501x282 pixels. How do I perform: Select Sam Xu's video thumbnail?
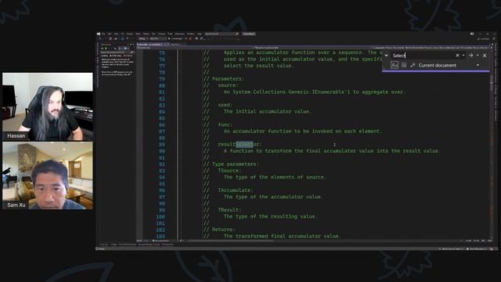[48, 175]
